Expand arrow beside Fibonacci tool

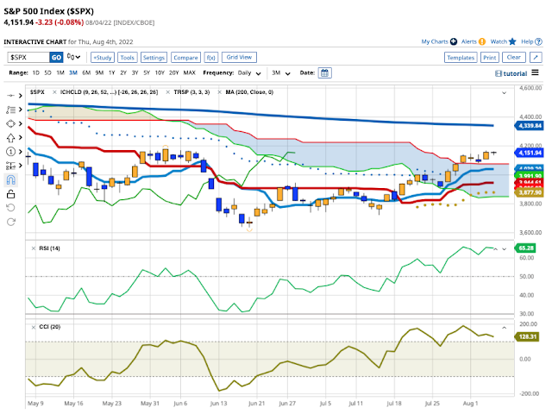pyautogui.click(x=21, y=110)
